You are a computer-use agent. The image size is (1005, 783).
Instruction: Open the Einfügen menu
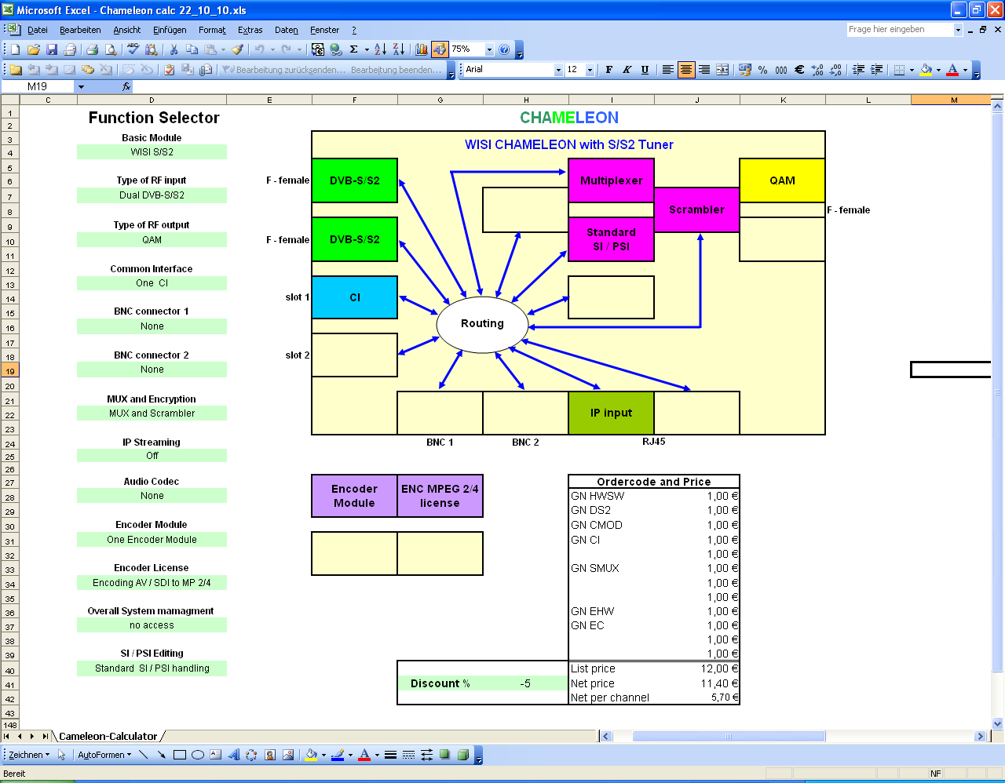coord(170,30)
